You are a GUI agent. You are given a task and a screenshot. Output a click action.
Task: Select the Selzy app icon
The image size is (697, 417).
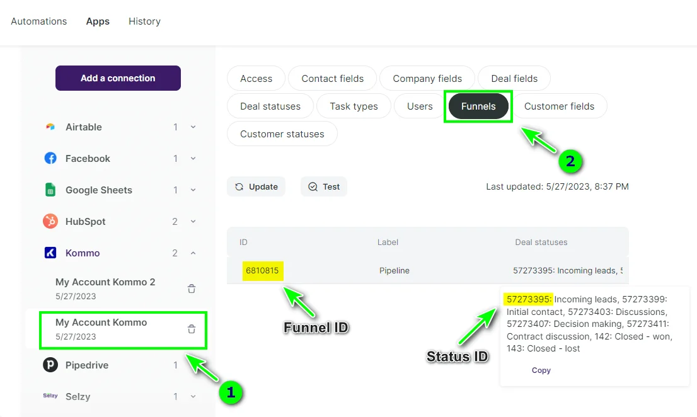point(50,396)
